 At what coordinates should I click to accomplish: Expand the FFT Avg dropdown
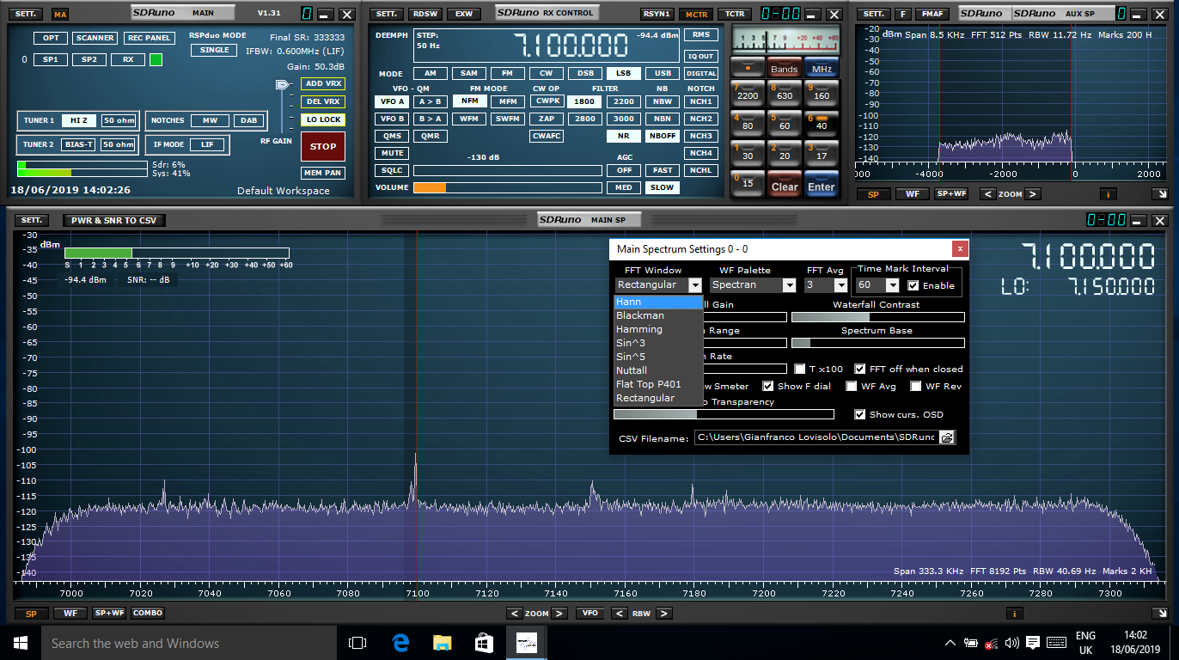pyautogui.click(x=840, y=285)
